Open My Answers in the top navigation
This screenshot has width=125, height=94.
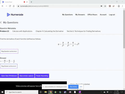click(80, 15)
